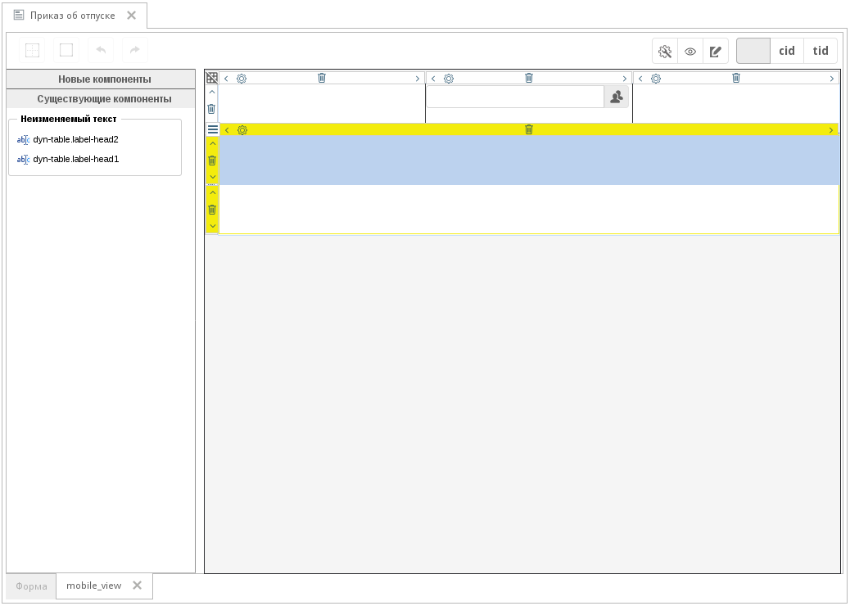
Task: Move the third column left with its chevron
Action: [640, 79]
